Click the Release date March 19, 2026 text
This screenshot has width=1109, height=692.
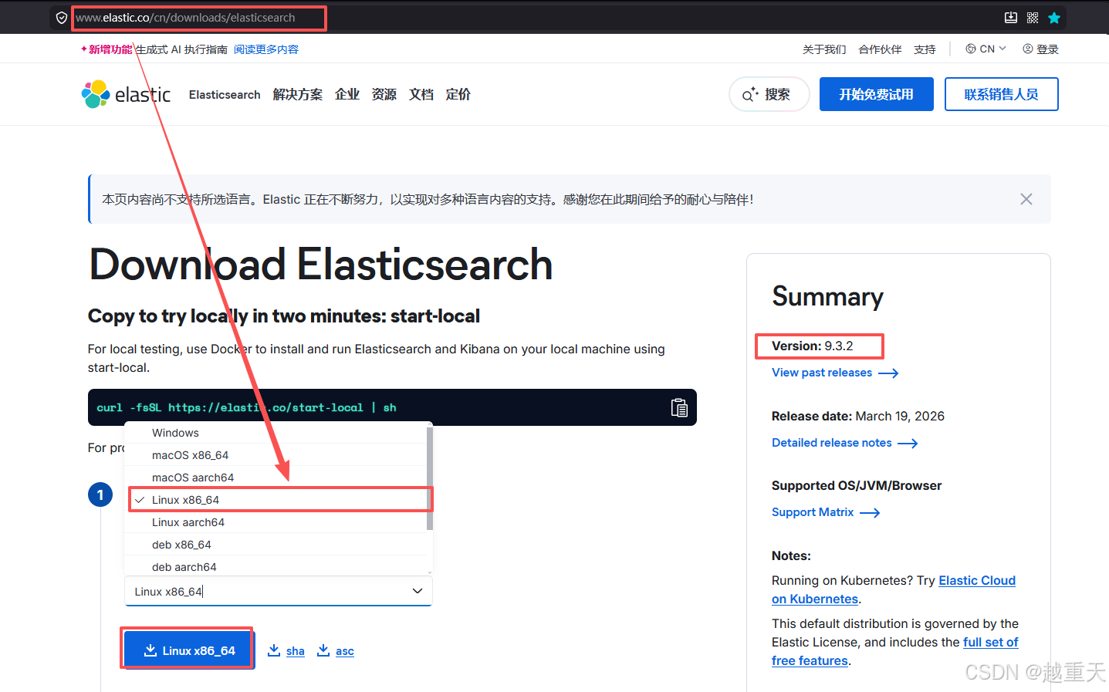(858, 416)
